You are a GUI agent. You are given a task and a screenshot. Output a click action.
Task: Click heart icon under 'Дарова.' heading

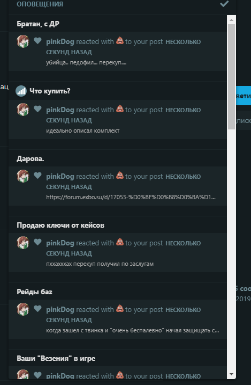[37, 175]
